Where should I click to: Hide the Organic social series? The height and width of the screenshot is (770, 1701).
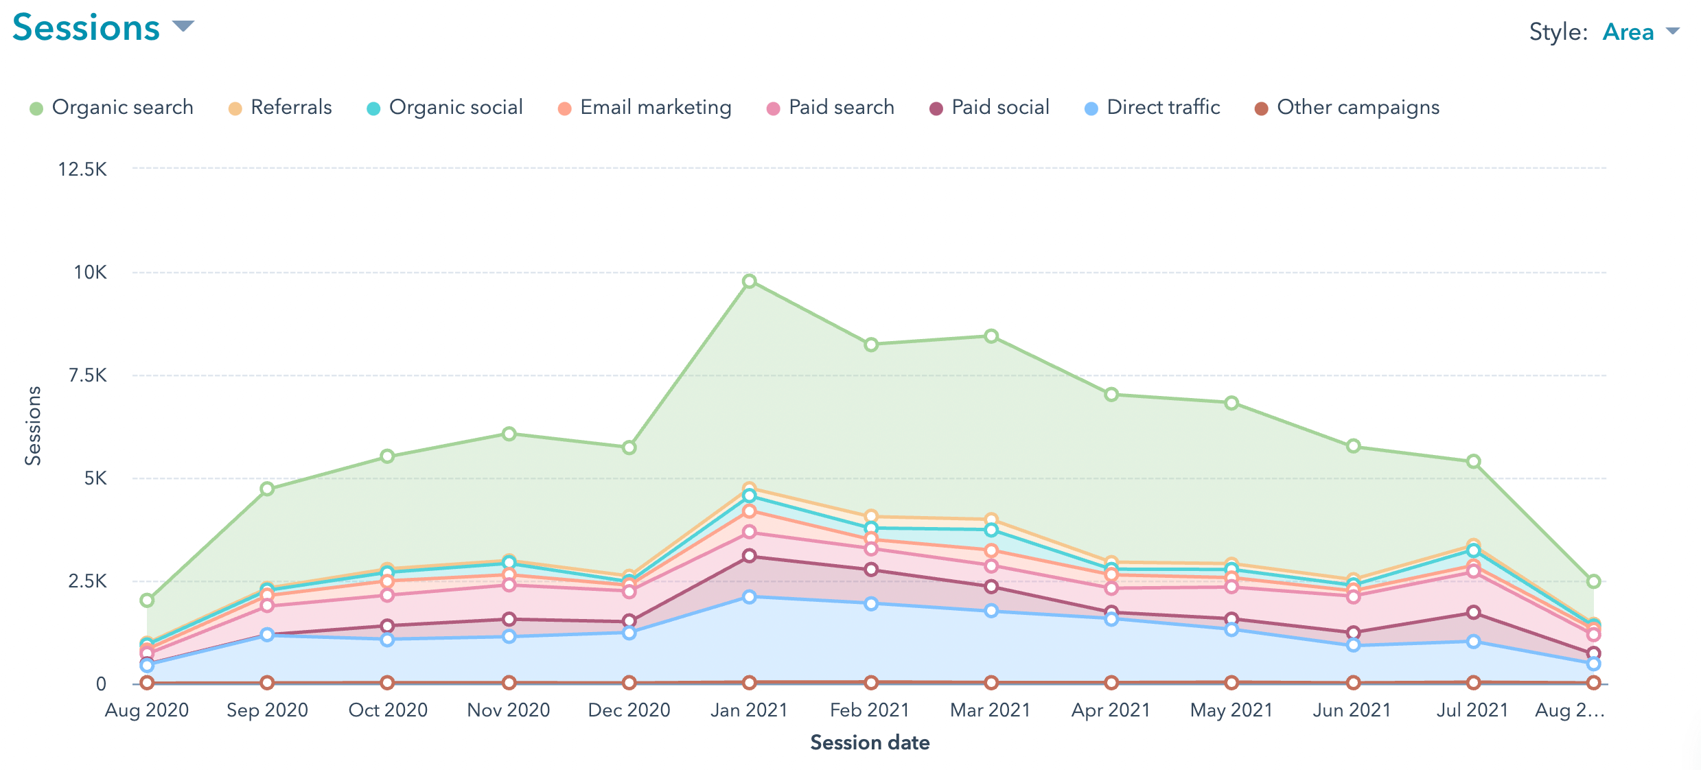[445, 107]
